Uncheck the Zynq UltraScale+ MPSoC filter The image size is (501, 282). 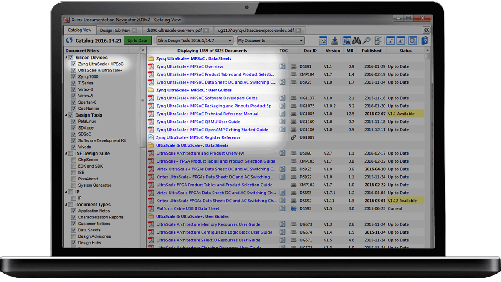point(74,64)
